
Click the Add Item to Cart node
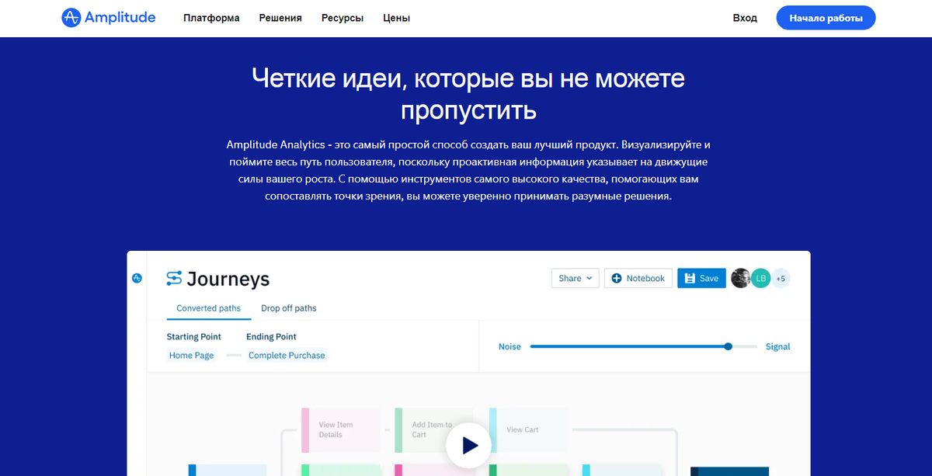click(x=433, y=429)
